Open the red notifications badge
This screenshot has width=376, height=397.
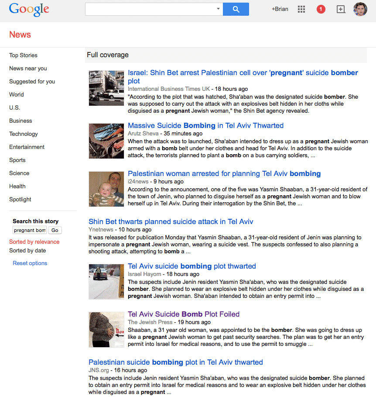[321, 9]
